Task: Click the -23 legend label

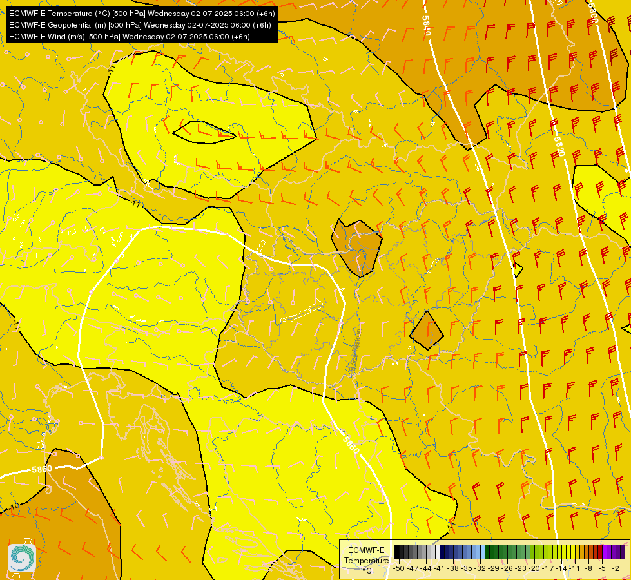Action: pyautogui.click(x=521, y=568)
